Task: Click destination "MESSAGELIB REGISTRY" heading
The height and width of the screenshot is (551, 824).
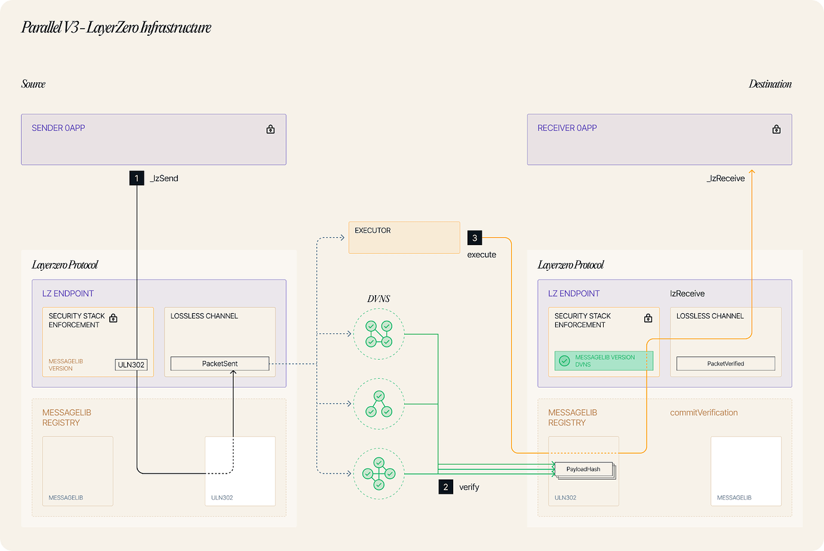Action: coord(573,417)
